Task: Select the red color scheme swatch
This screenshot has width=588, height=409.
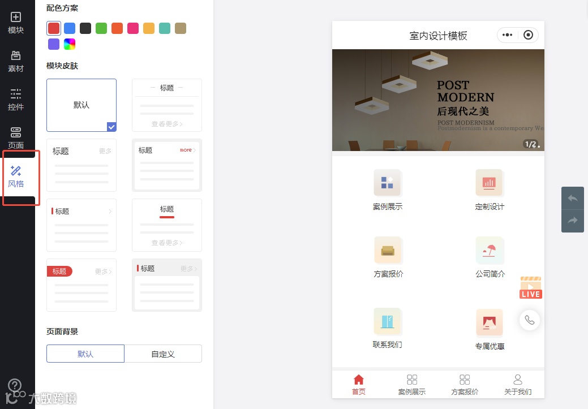Action: point(54,28)
